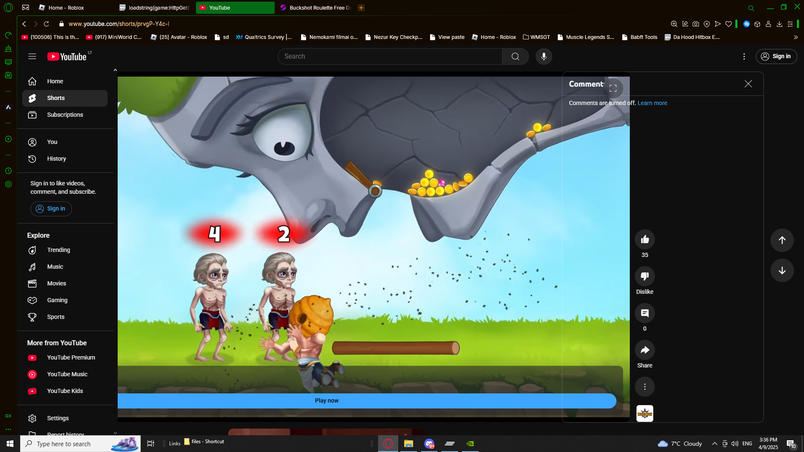804x452 pixels.
Task: Open the volume control in system tray
Action: [735, 444]
